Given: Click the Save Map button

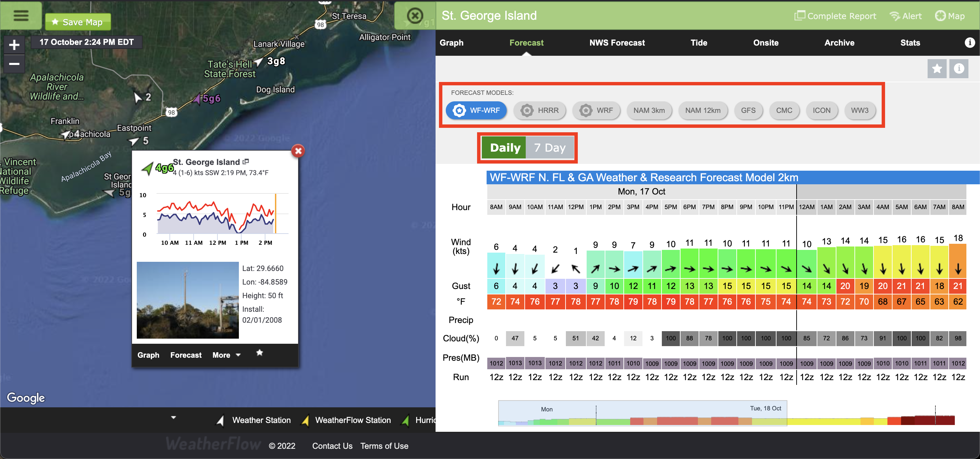Looking at the screenshot, I should click(x=78, y=22).
